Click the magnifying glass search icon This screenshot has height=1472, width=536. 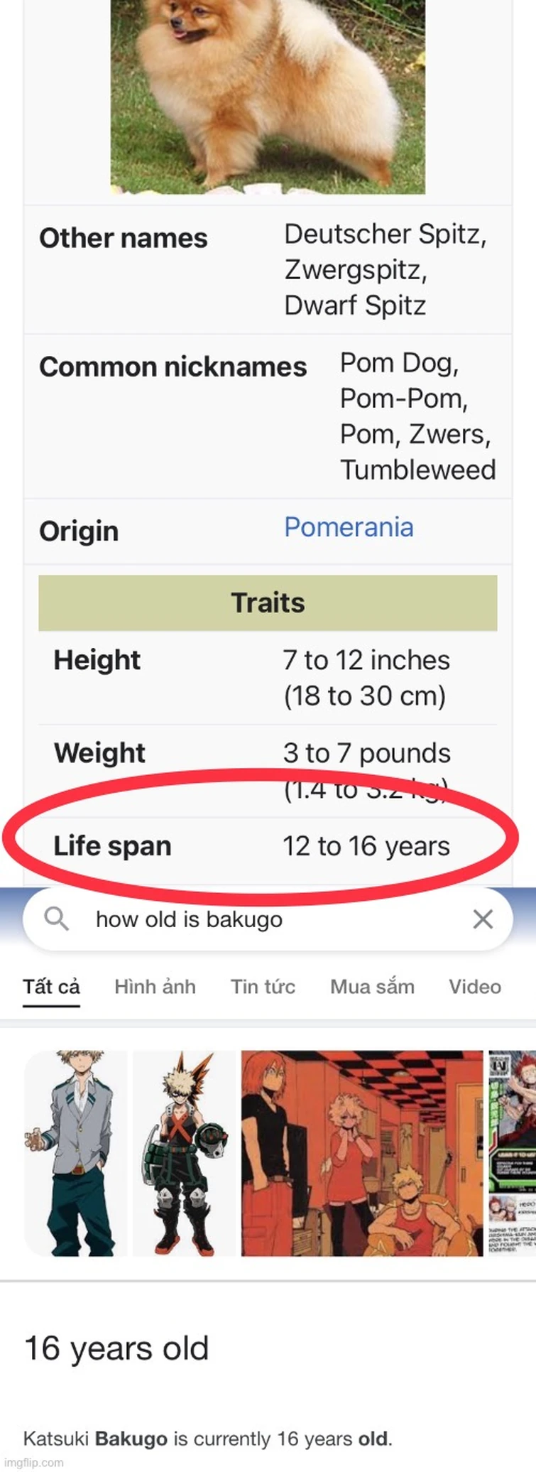(x=56, y=919)
